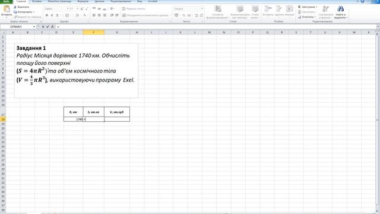Viewport: 380px width, 214px height.
Task: Apply font color letter A
Action: (84, 15)
